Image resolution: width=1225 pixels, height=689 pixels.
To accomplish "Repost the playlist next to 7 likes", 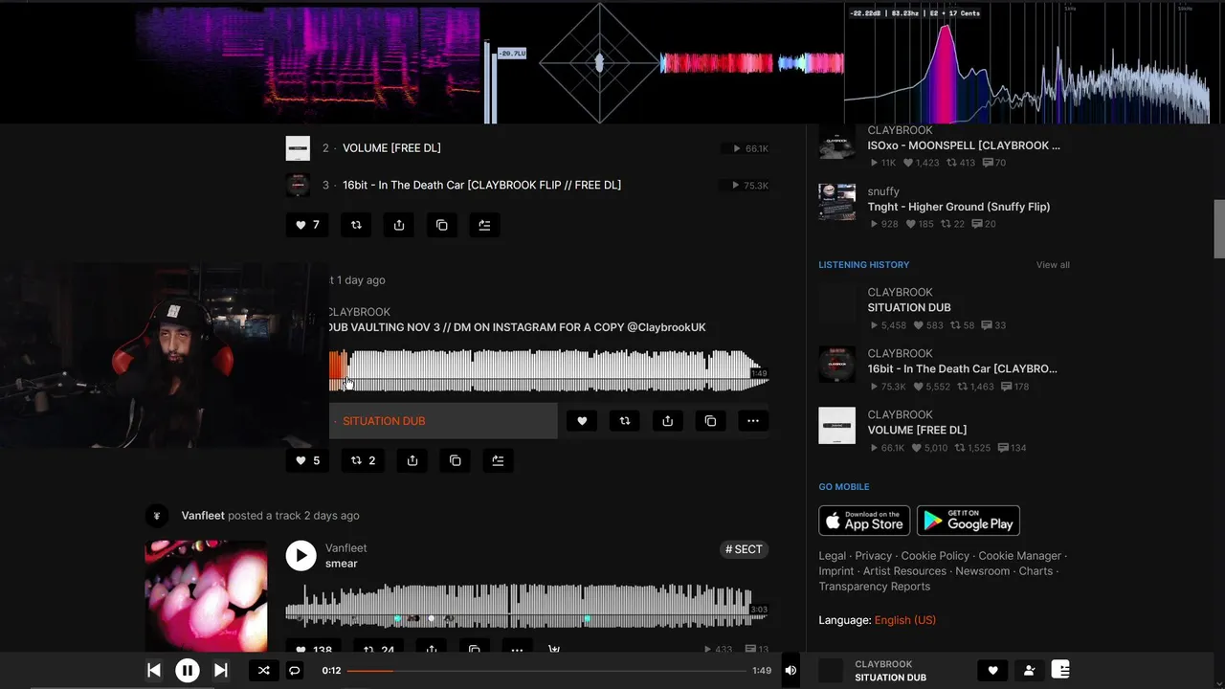I will click(x=356, y=225).
